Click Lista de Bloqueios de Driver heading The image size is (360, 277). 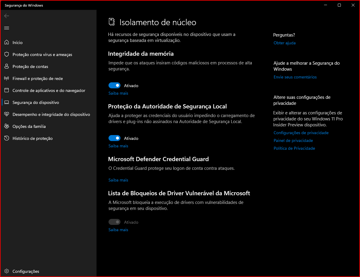179,193
